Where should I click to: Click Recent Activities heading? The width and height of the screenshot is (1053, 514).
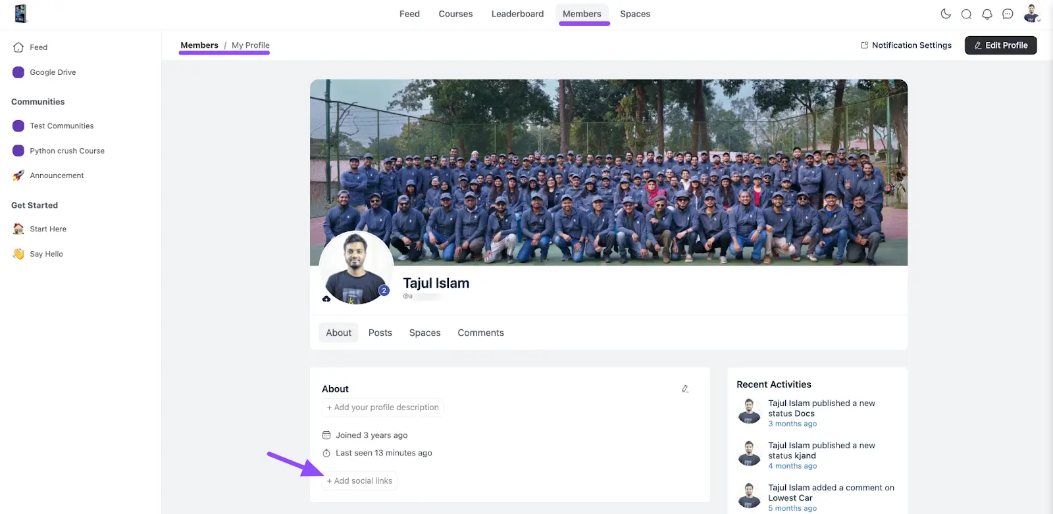click(x=774, y=385)
